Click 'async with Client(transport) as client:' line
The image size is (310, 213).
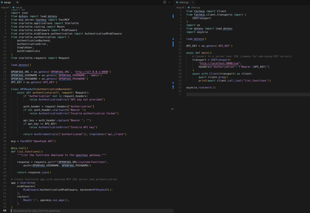[222, 74]
